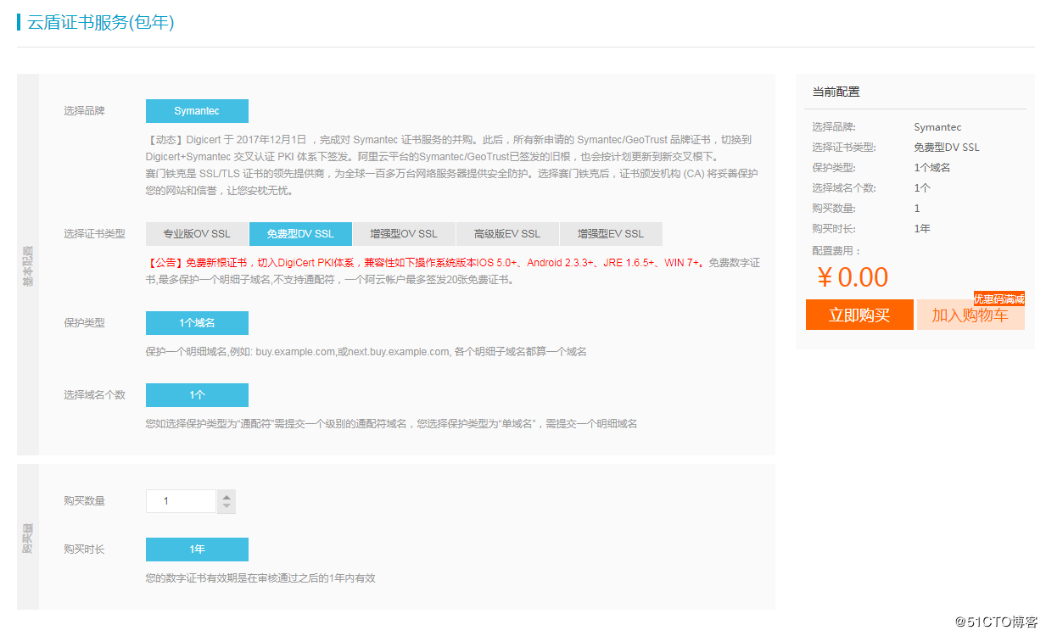Click the 通配符 domain hint text
This screenshot has height=636, width=1046.
[x=391, y=423]
